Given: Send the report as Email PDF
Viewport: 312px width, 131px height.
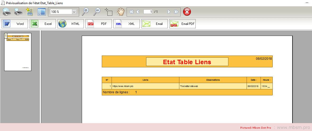Looking at the screenshot, I should tap(183, 24).
